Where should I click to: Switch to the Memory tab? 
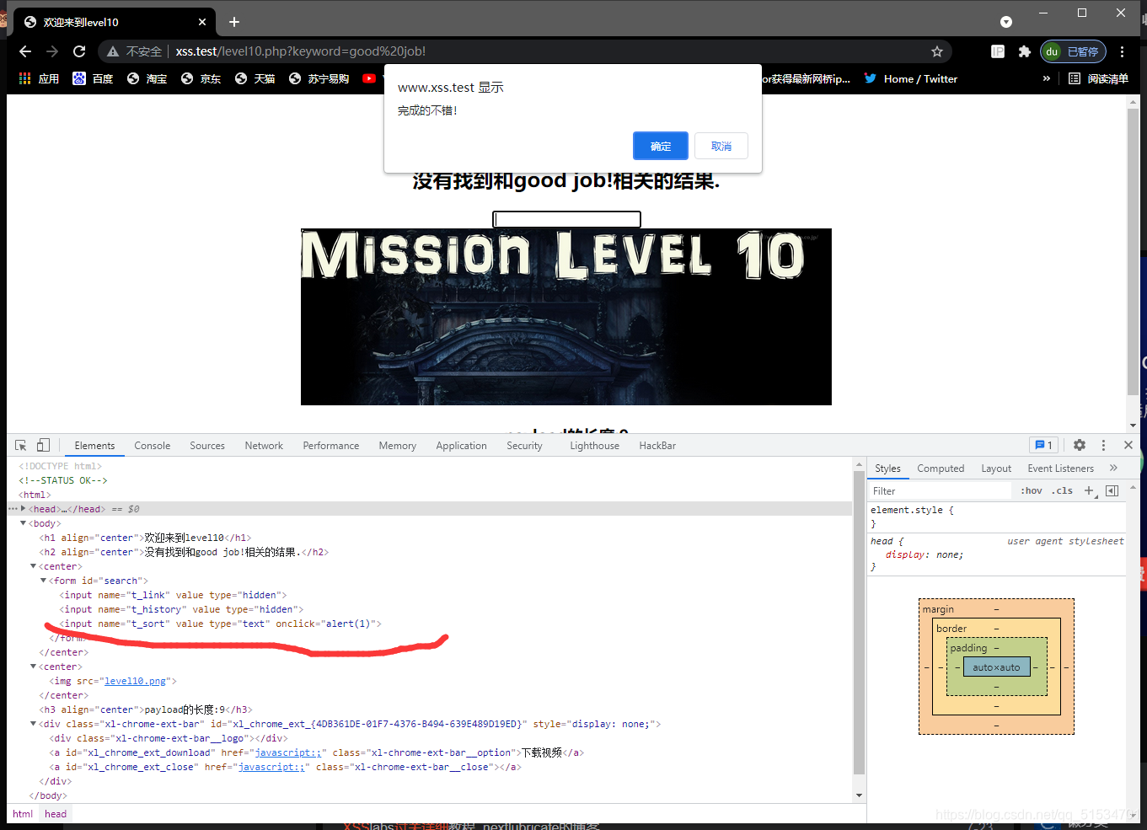(398, 446)
